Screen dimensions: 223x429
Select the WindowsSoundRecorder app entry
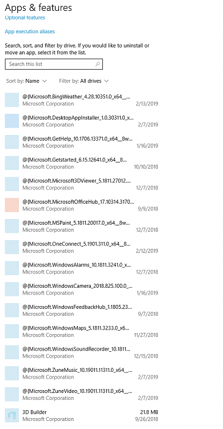click(x=82, y=352)
